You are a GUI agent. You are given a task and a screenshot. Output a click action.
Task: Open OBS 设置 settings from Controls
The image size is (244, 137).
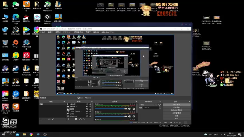[x=177, y=116]
